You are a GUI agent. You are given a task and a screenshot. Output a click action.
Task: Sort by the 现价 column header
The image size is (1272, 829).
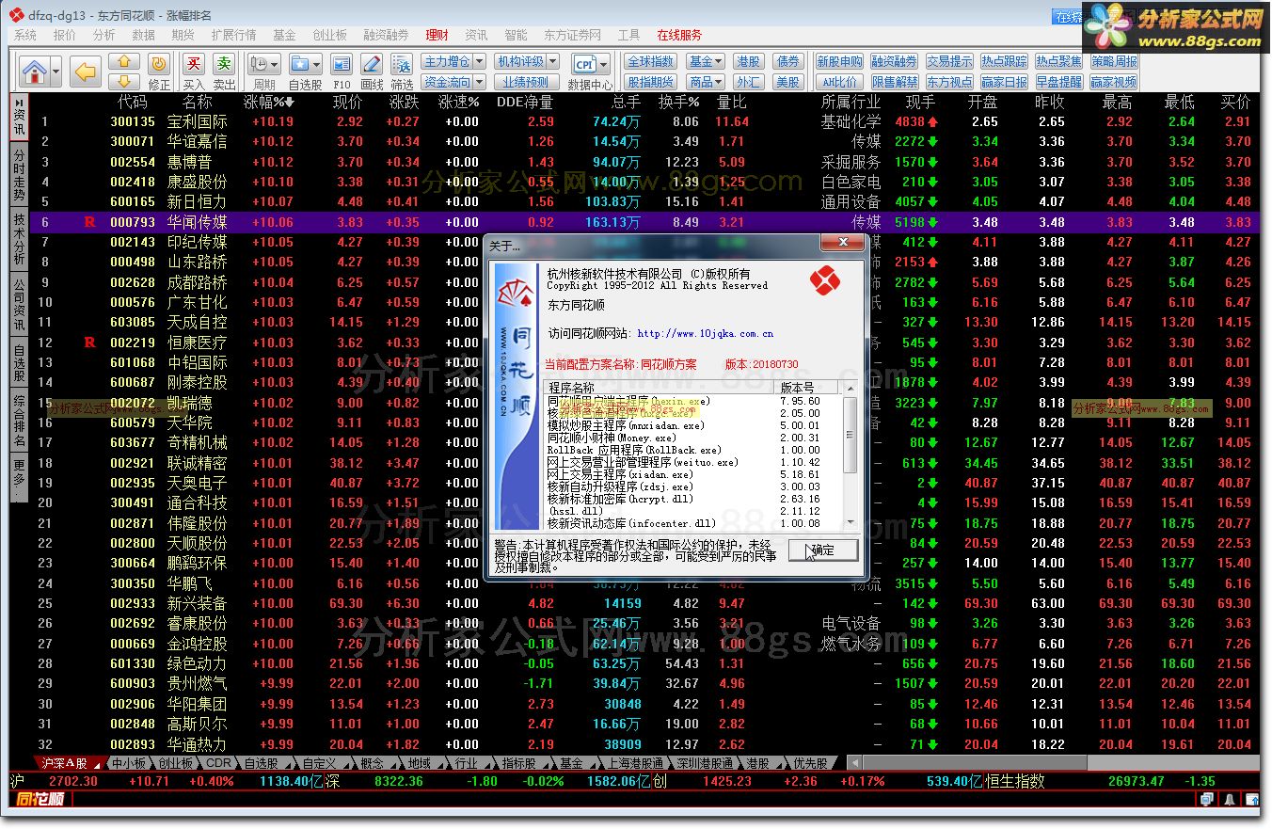click(348, 102)
